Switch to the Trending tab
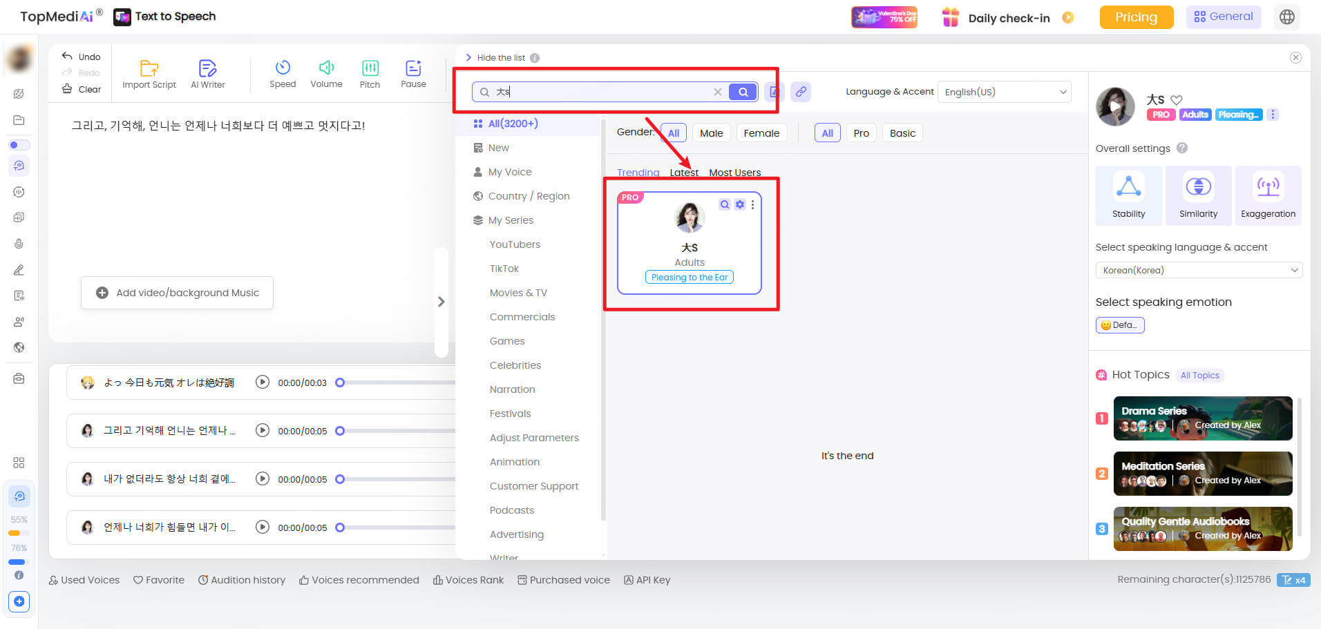 (638, 173)
